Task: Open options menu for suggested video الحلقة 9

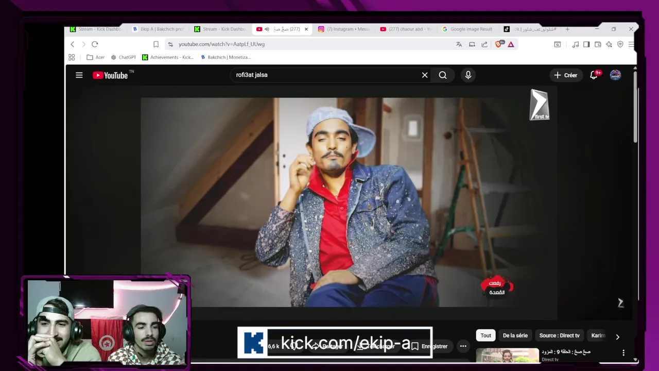Action: click(x=623, y=353)
